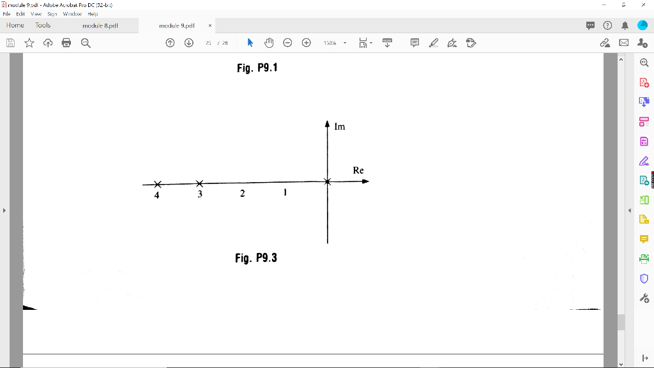Open the Create PDF tool
This screenshot has height=368, width=654.
[644, 82]
